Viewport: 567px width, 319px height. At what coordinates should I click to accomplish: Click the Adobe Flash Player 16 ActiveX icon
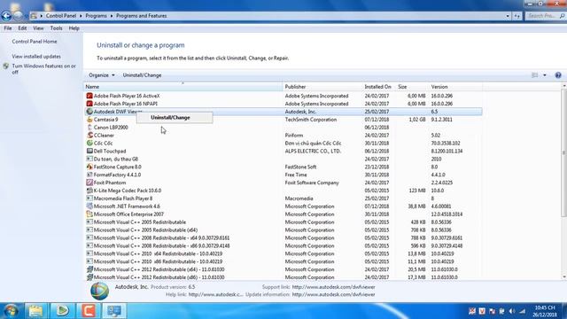pyautogui.click(x=89, y=96)
